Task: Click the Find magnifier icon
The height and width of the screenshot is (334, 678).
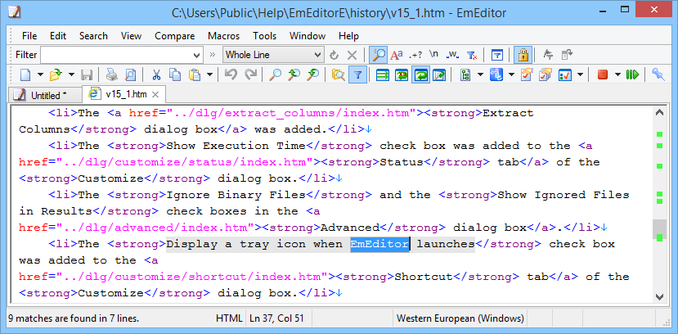Action: (275, 74)
